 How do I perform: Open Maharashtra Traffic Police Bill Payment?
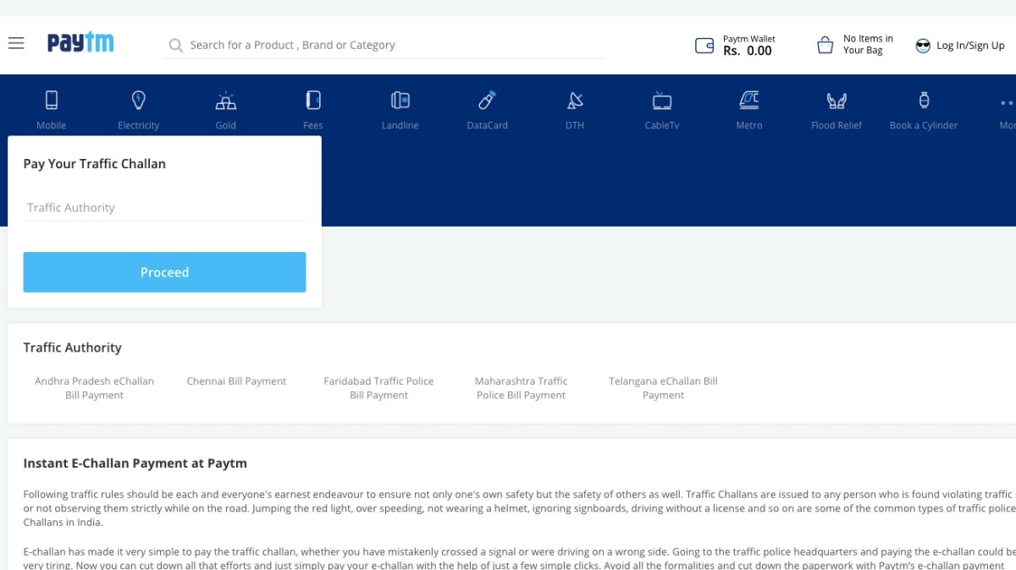(521, 388)
